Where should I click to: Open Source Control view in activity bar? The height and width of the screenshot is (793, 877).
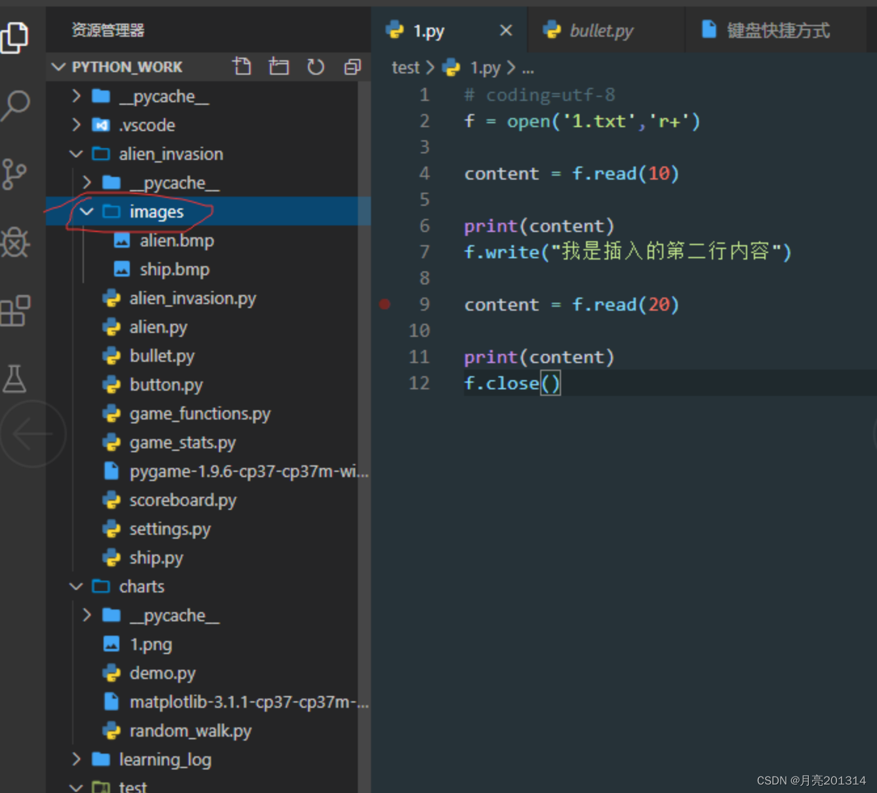click(14, 174)
